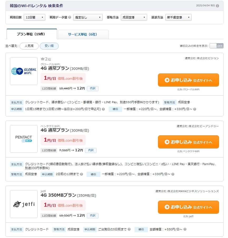Open the 利用データ量 指定なし dropdown
Viewport: 228px width, 238px height.
[x=88, y=17]
